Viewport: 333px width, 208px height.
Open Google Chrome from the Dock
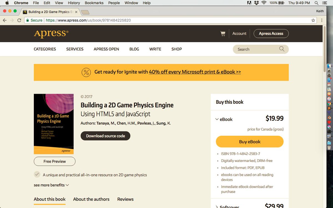329,104
